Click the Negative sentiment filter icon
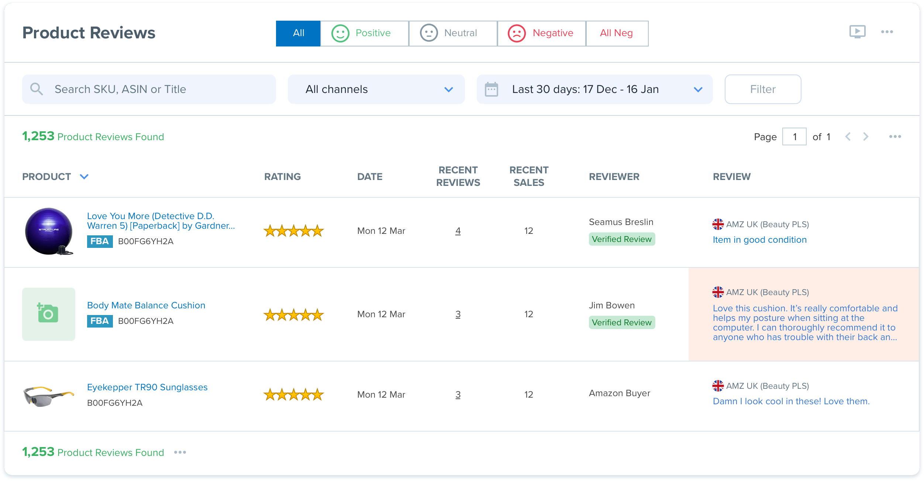Screen dimensions: 924x481 (516, 33)
